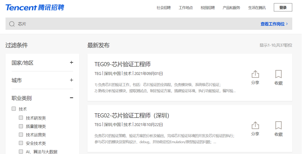Check the 技术 category checkbox
This screenshot has height=154, width=302.
(x=14, y=109)
